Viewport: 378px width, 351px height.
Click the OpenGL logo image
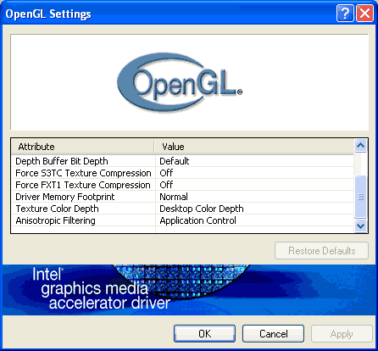pos(180,82)
